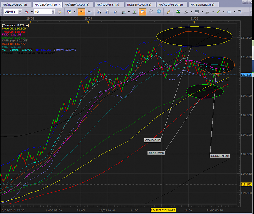This screenshot has height=214, width=254.
Task: Click the second zoom magnifier icon after Ask
Action: (107, 12)
